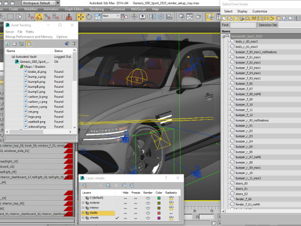Click the highlighted table view icon in Asset Tracking
Viewport: 301px width, 226px height.
tap(29, 44)
